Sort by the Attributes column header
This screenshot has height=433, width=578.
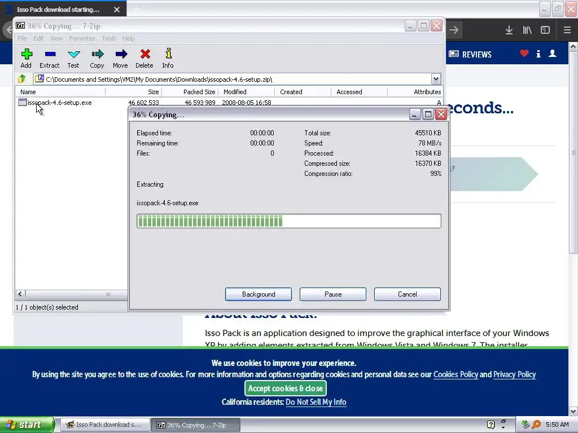[x=415, y=92]
